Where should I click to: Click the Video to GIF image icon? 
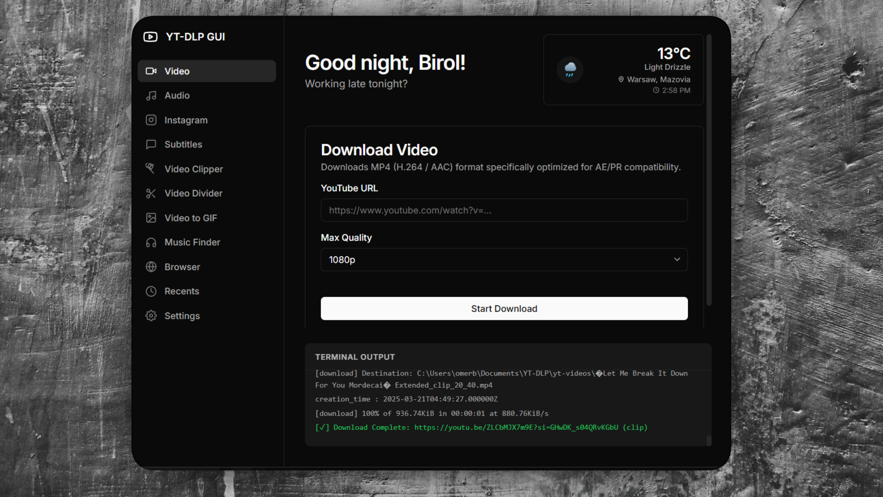point(151,218)
